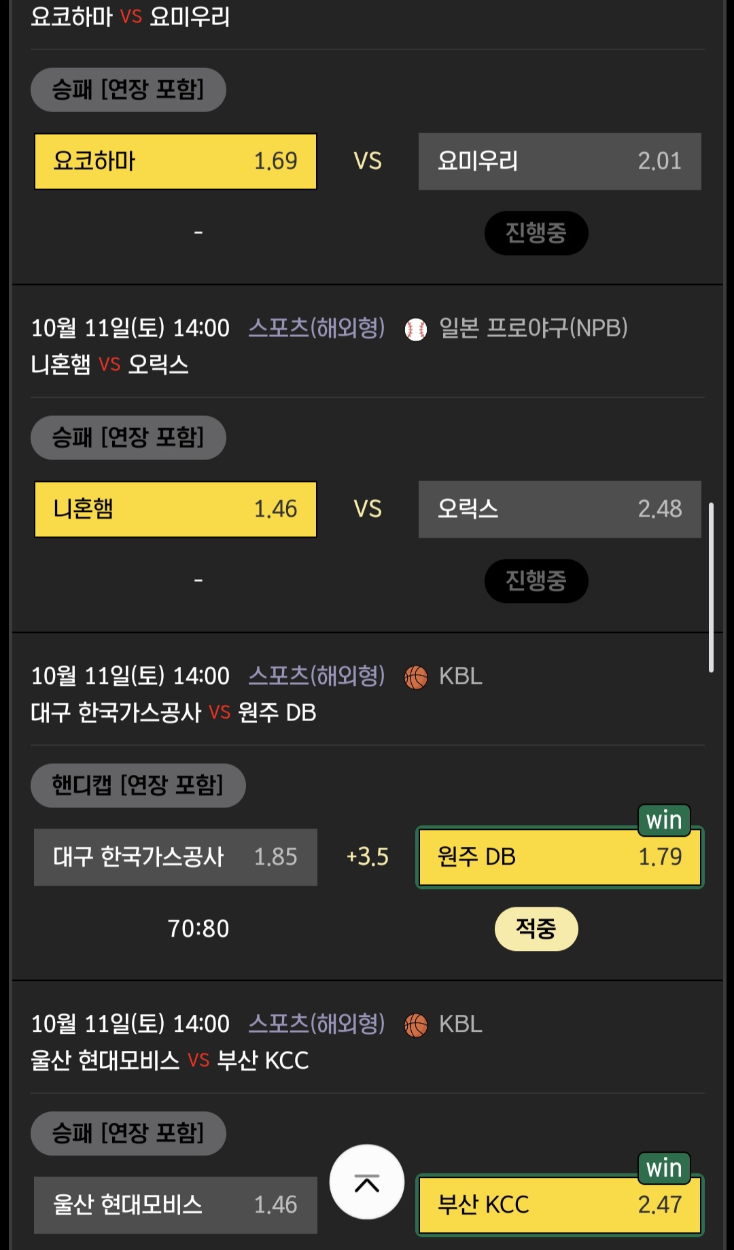Viewport: 734px width, 1250px height.
Task: Click 승패 [연장 포함] tag for 니혼햄 match
Action: pyautogui.click(x=128, y=437)
